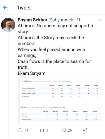105x139 pixels.
Task: View the 13 replies count
Action: 27,131
